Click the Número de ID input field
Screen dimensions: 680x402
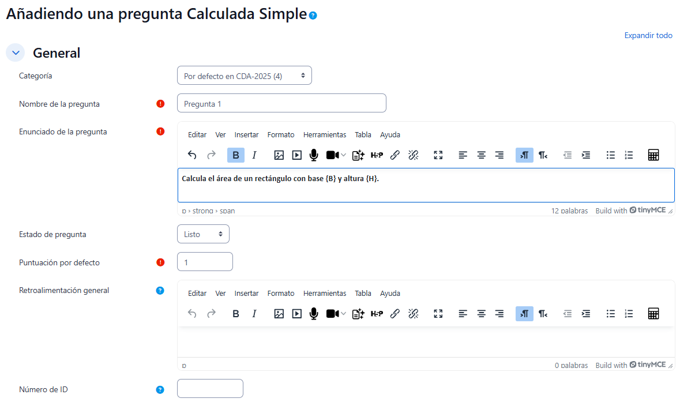[x=210, y=389]
